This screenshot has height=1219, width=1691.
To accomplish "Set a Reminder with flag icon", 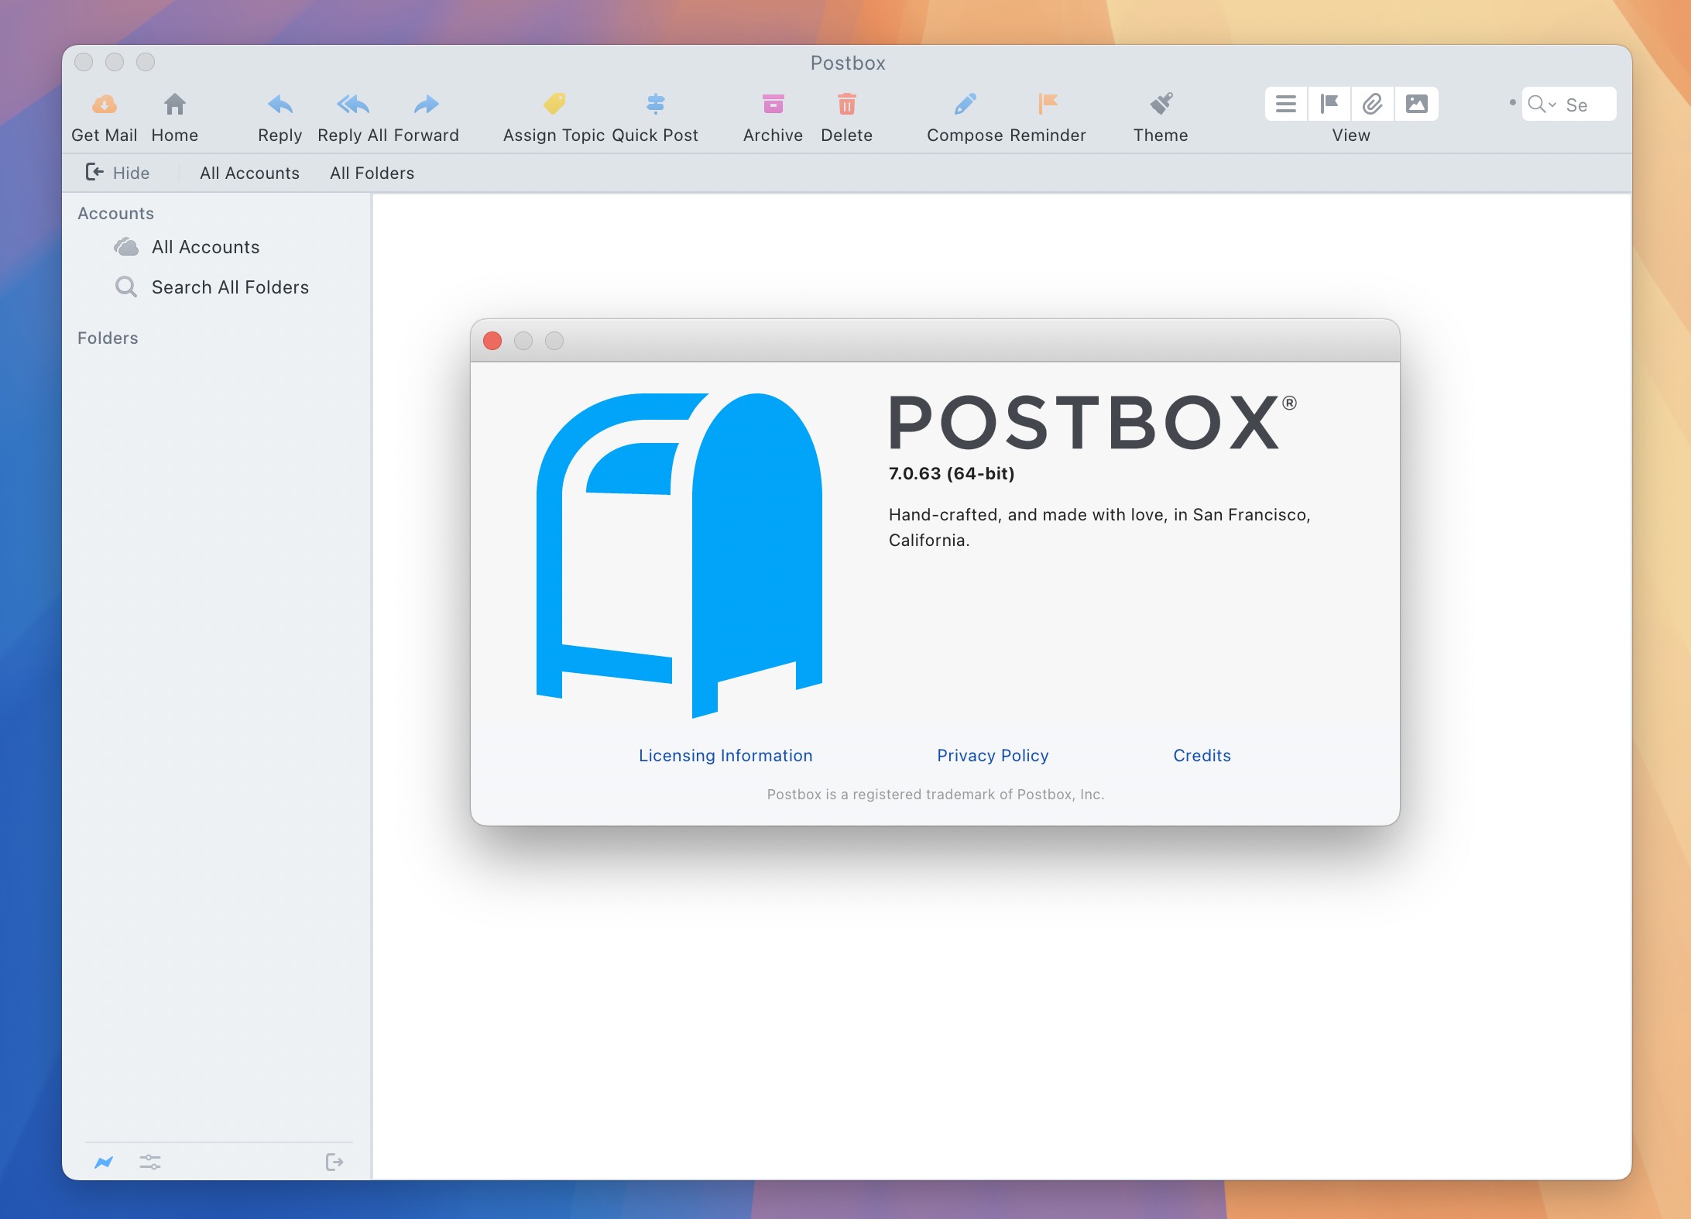I will pos(1048,104).
